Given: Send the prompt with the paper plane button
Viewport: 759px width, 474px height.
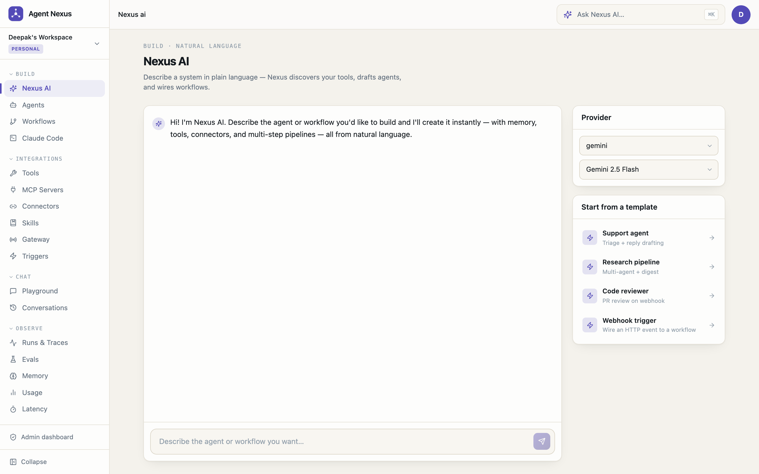Looking at the screenshot, I should [x=542, y=441].
